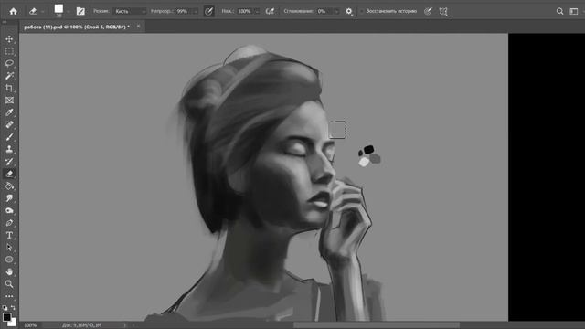Select the Dodge tool

pyautogui.click(x=9, y=211)
